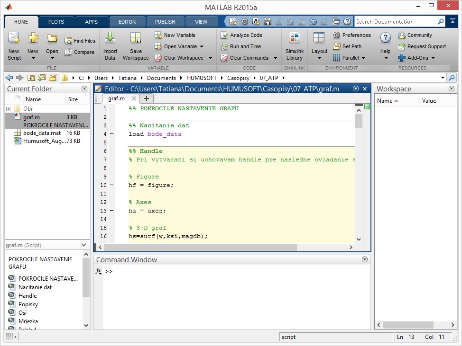
Task: Click Compare files tool
Action: [x=80, y=52]
